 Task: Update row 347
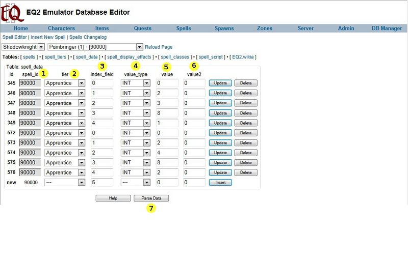coord(220,103)
